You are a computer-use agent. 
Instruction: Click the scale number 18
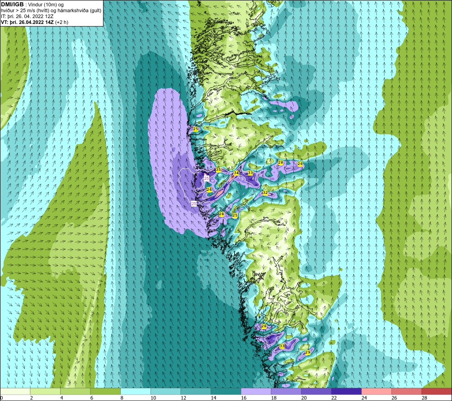pos(274,398)
